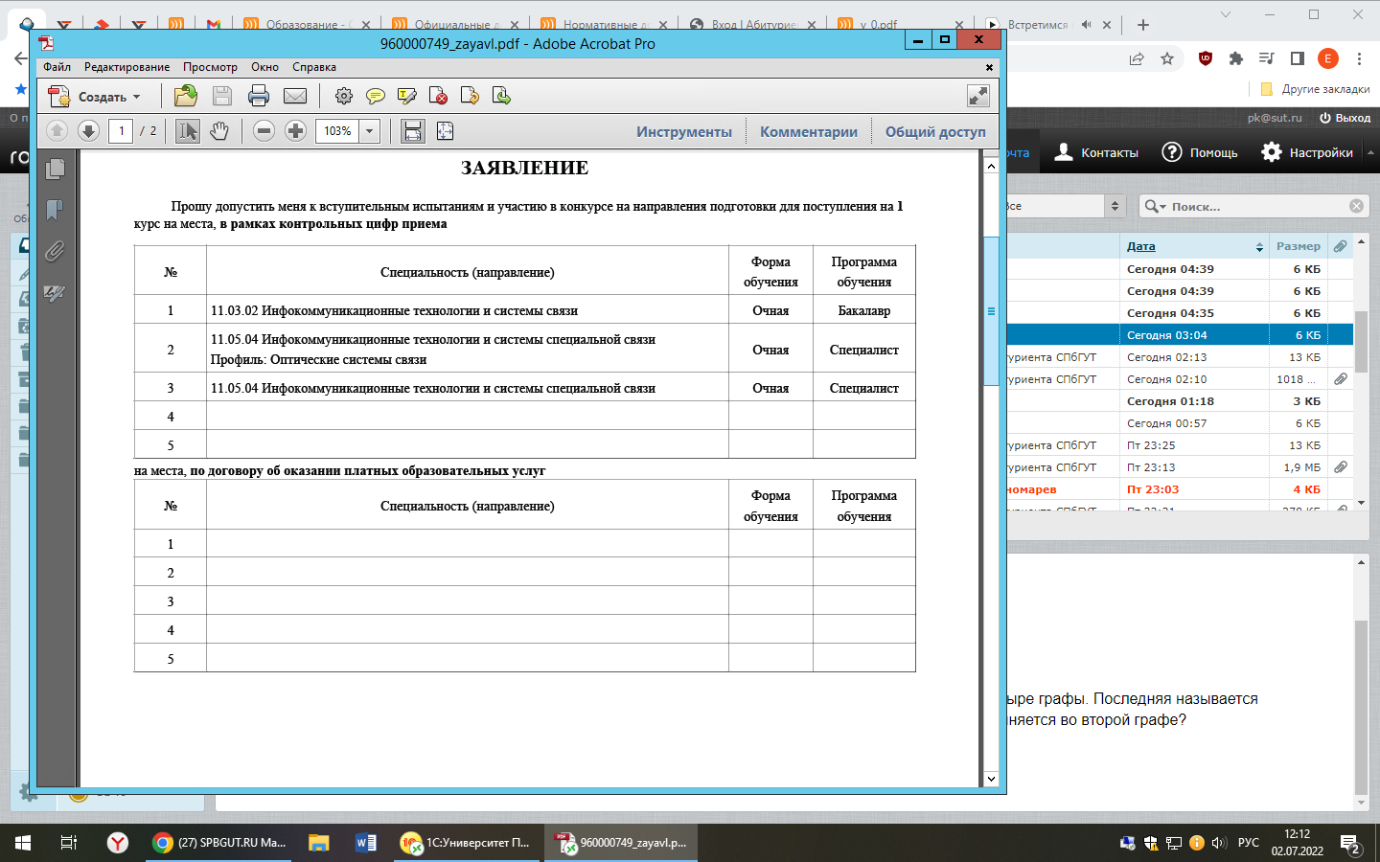Click the Open file folder icon
1380x862 pixels.
186,96
